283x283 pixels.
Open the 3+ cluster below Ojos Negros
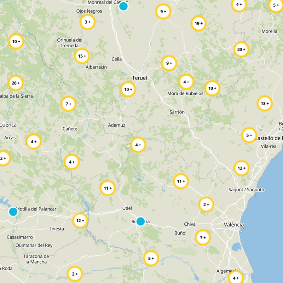pos(87,22)
